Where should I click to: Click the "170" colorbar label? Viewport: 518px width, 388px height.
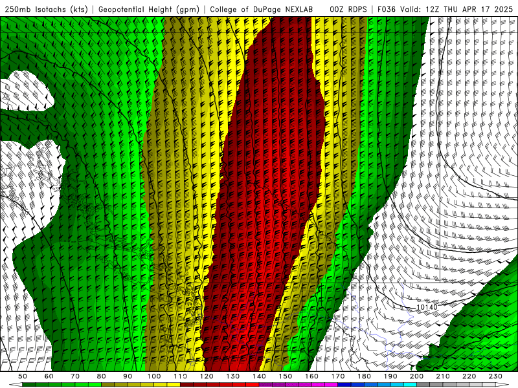coord(338,376)
